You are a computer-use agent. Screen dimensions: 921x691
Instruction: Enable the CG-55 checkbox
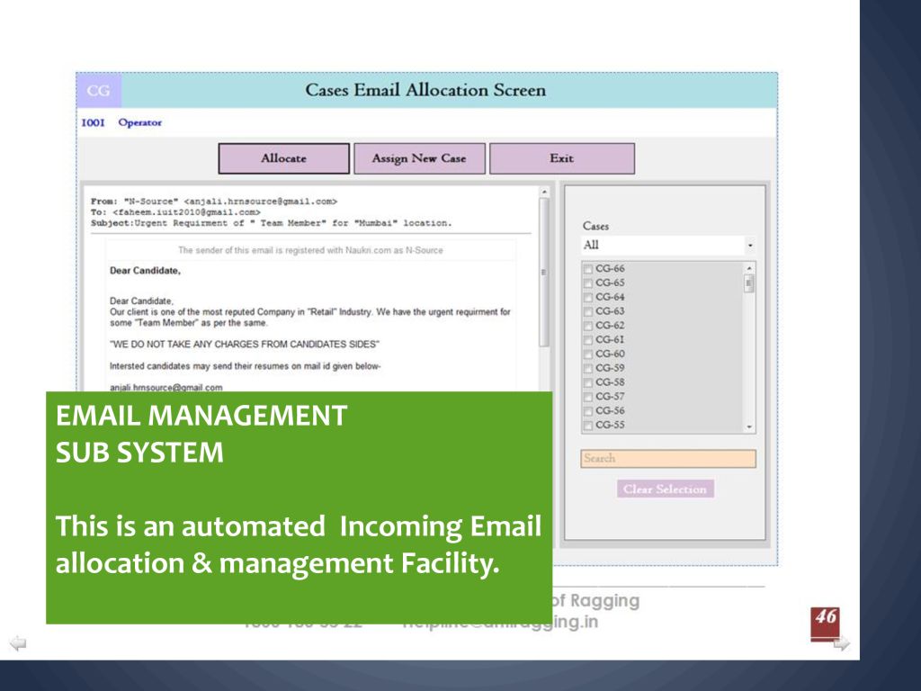(x=588, y=426)
